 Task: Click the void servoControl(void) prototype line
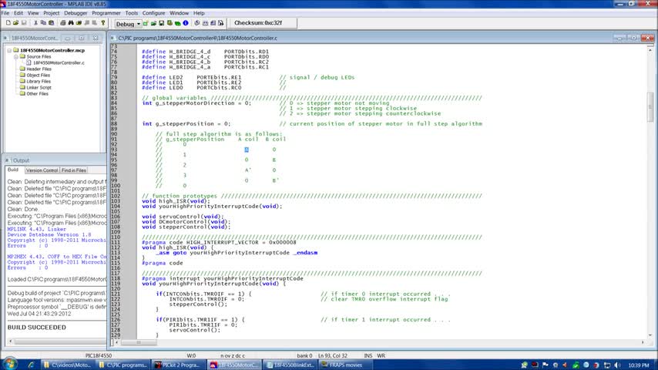[183, 217]
